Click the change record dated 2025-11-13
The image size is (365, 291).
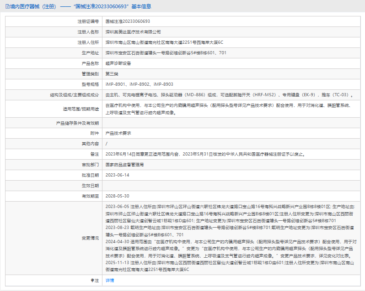click(230, 266)
